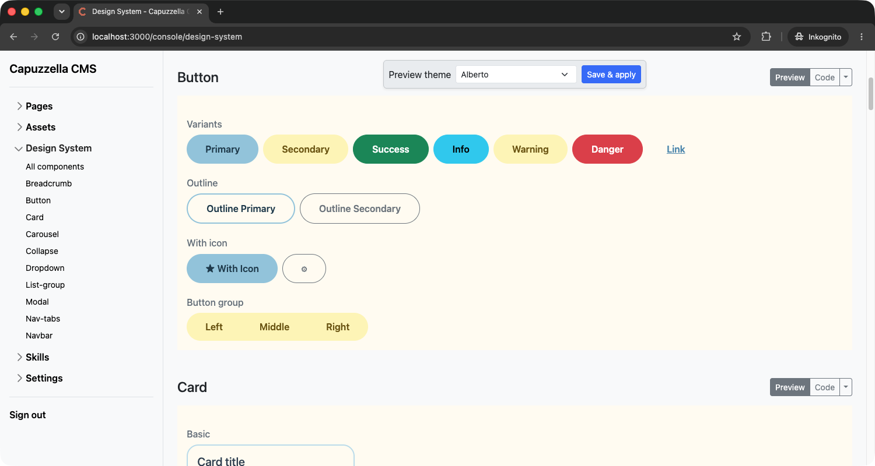Click the With Icon star button
This screenshot has height=466, width=875.
point(232,269)
